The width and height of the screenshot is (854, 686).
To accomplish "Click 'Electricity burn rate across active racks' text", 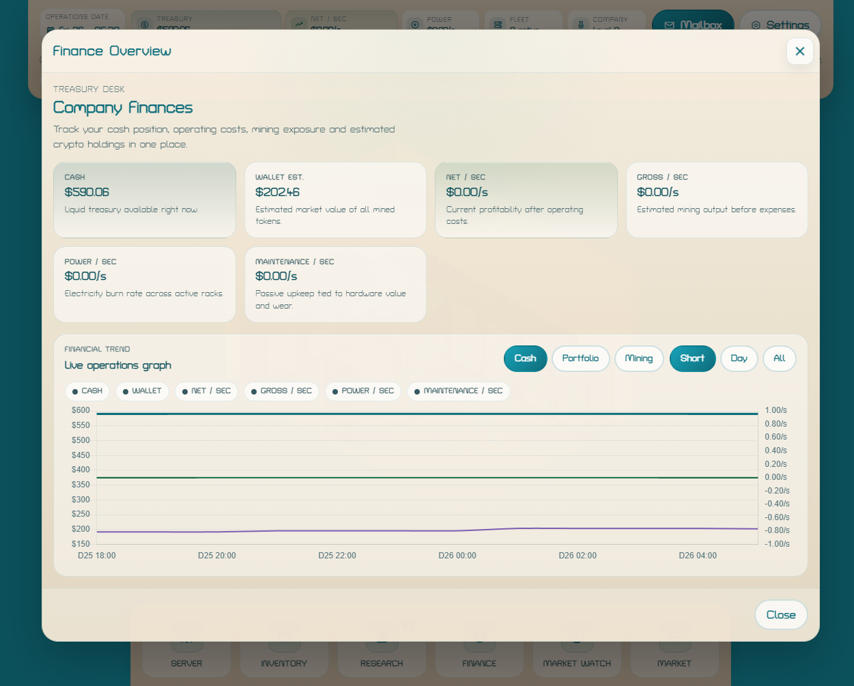I will 144,294.
